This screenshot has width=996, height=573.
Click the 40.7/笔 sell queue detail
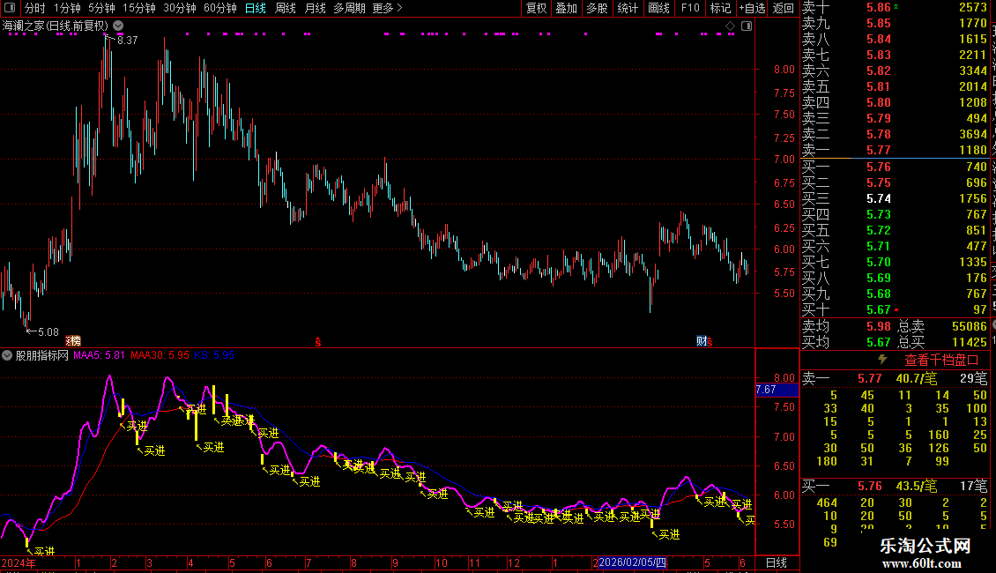(x=917, y=378)
